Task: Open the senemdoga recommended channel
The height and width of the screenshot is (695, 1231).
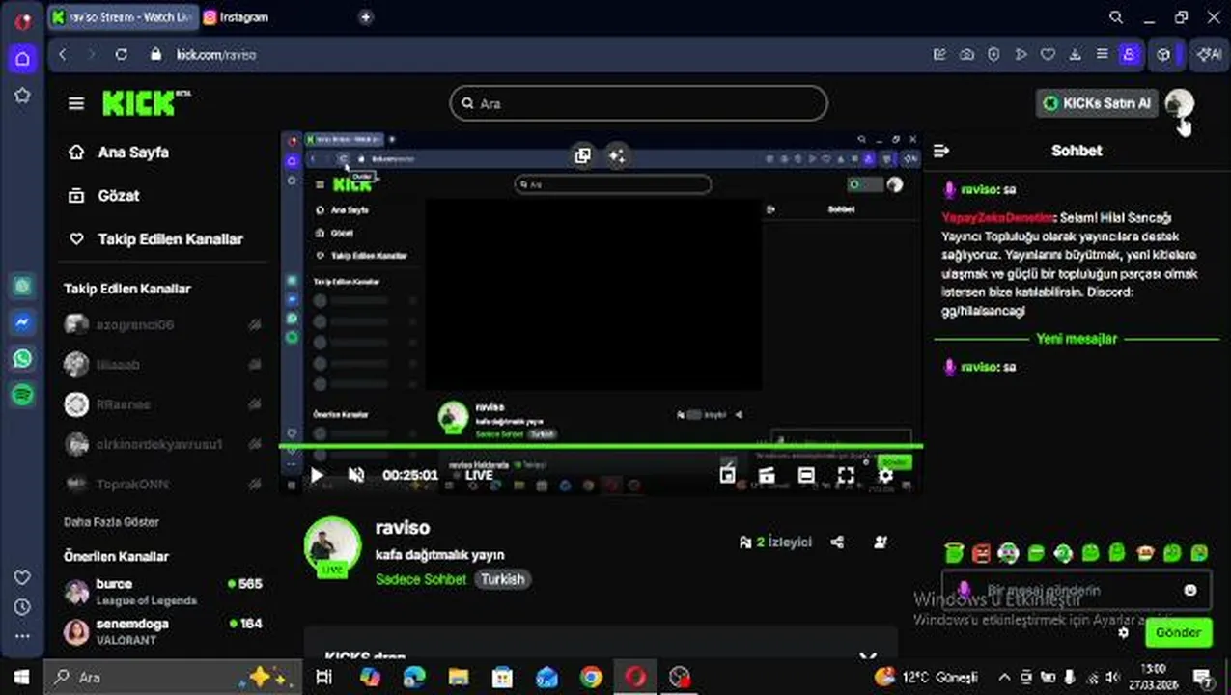Action: 162,631
